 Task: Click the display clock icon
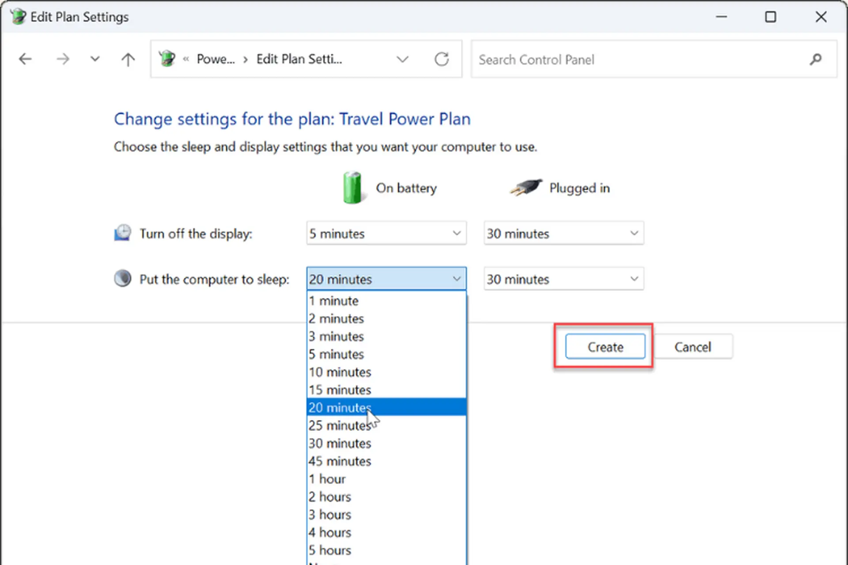(123, 233)
